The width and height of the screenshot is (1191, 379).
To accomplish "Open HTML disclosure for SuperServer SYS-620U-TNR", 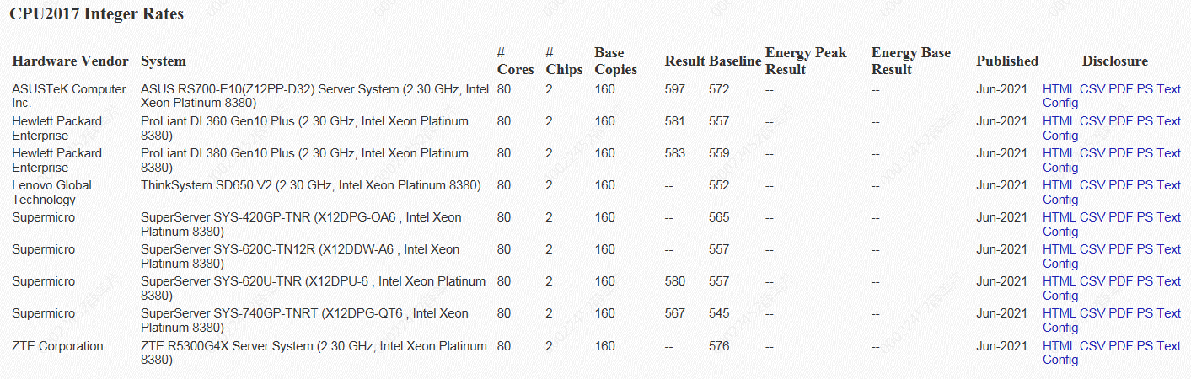I will [x=1060, y=281].
